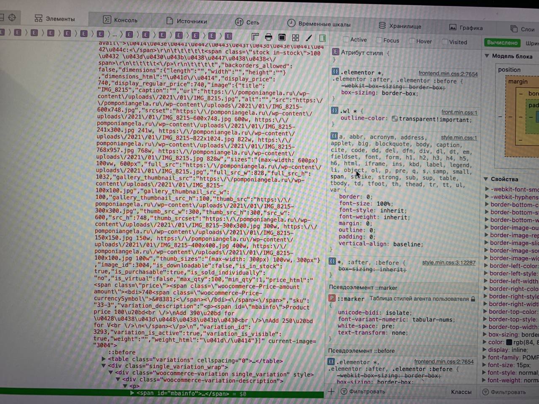Click margin label in box model diagram

(x=518, y=81)
